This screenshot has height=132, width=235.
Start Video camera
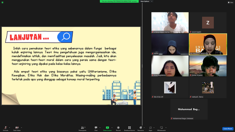coord(17,128)
